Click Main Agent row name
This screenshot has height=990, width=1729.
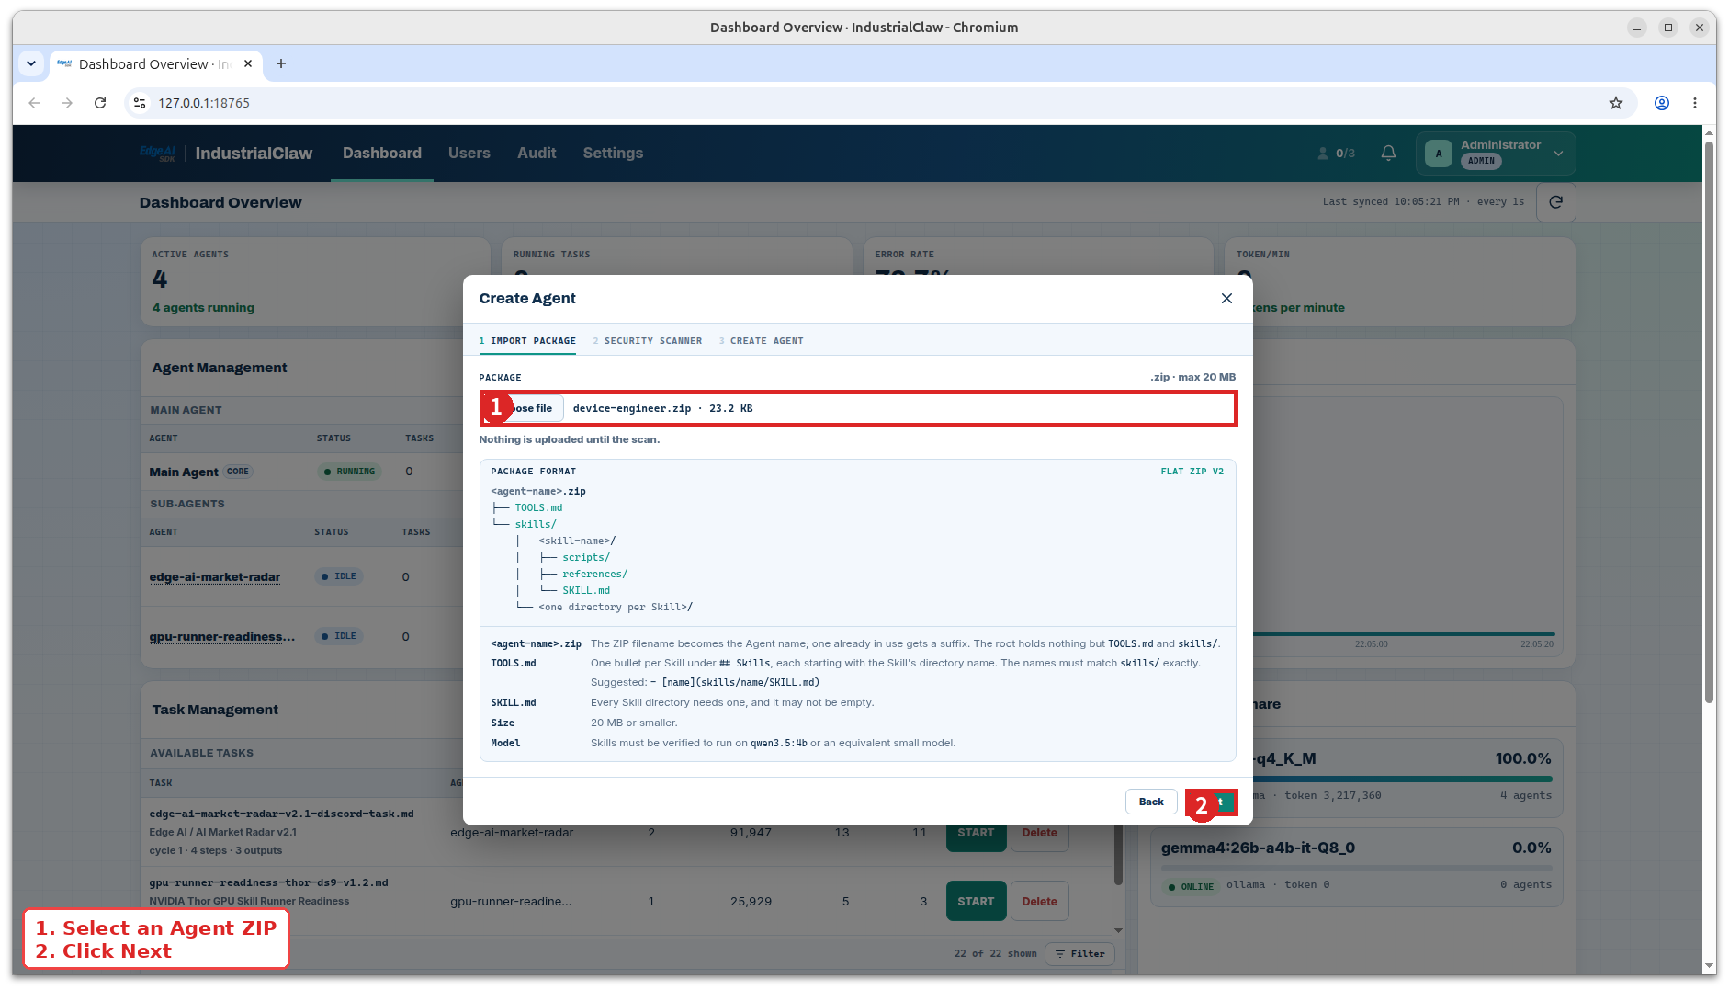184,472
